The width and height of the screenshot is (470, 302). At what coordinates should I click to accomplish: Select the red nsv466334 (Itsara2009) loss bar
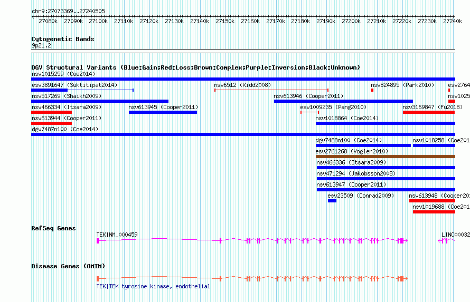51,112
